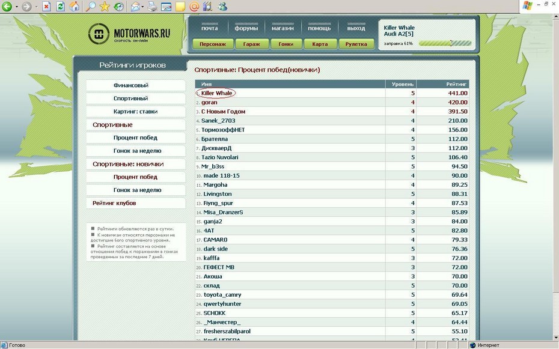Select Гонок за неделю under Спортивные: новички
This screenshot has width=559, height=349.
pos(137,190)
